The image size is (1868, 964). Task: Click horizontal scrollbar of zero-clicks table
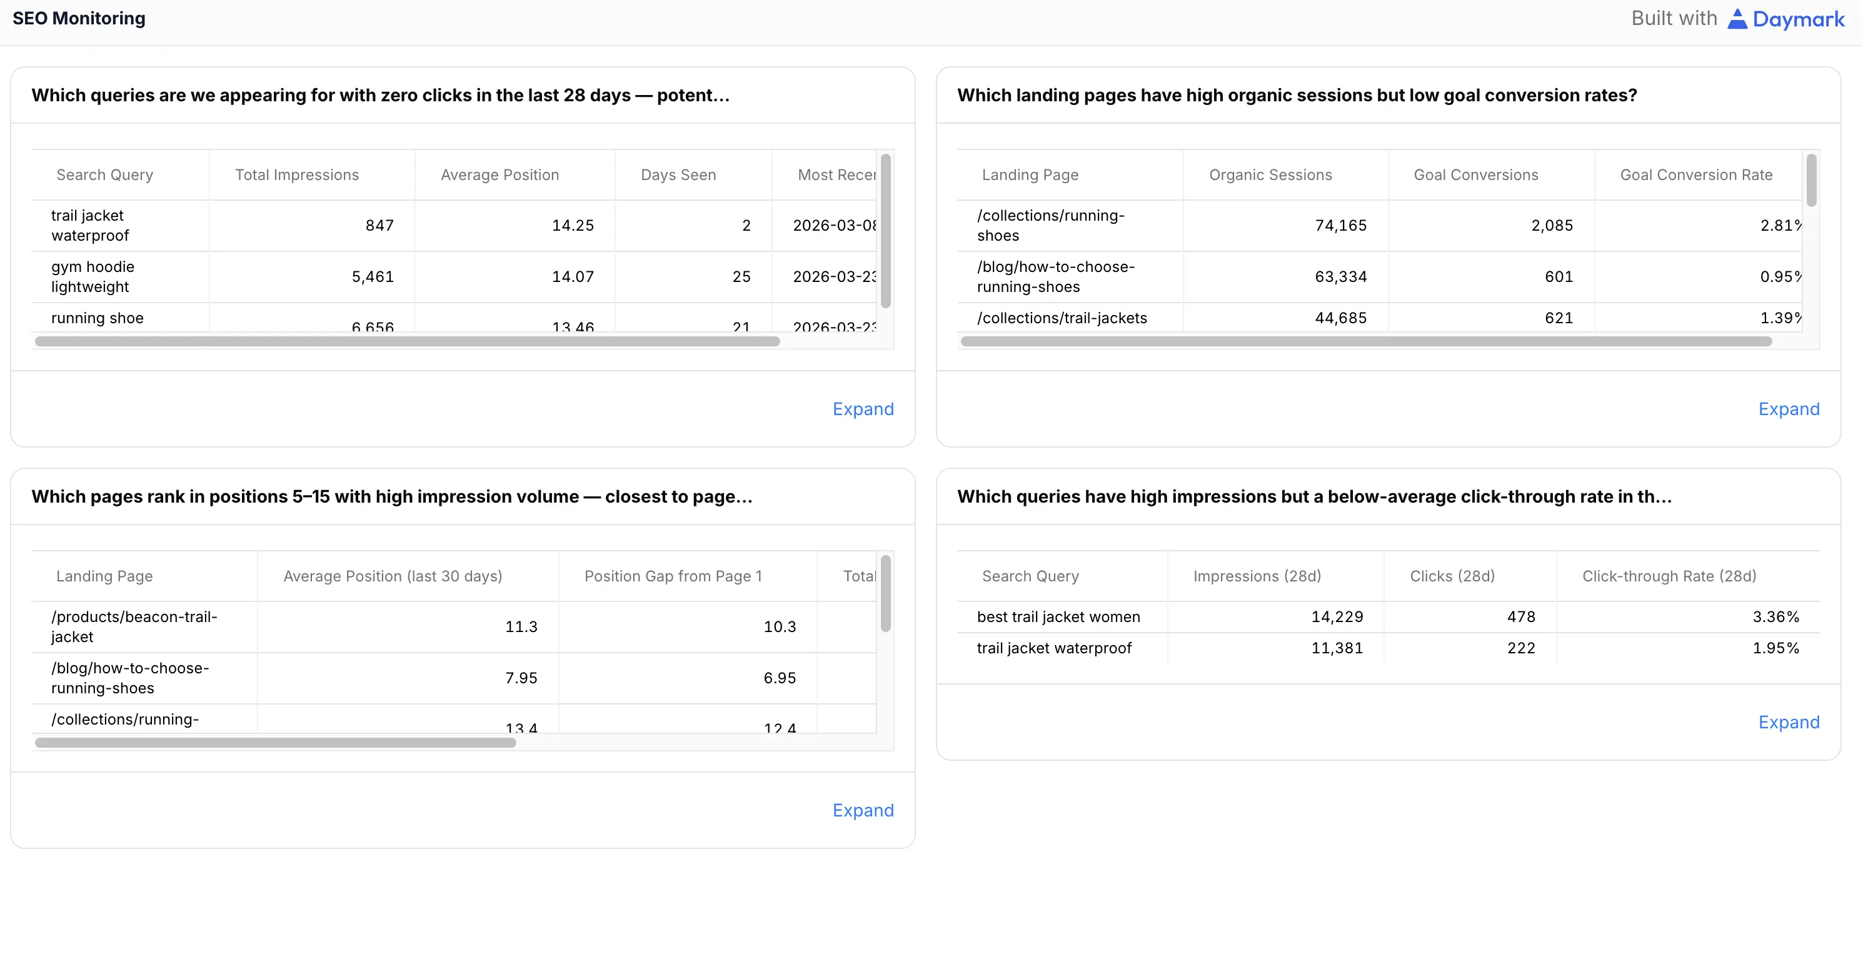point(407,341)
